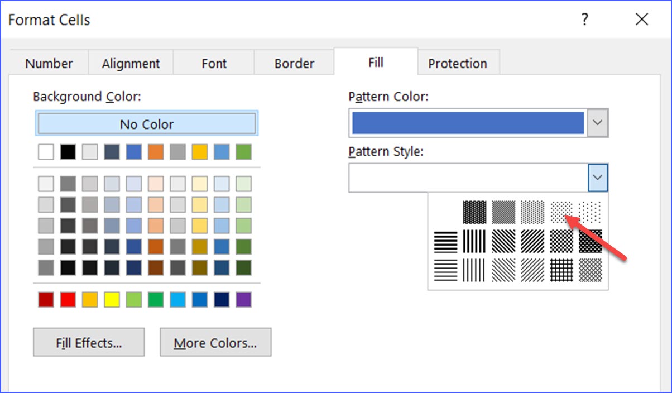
Task: Select the Thick Diagonal Crosshatch pattern
Action: pos(590,241)
